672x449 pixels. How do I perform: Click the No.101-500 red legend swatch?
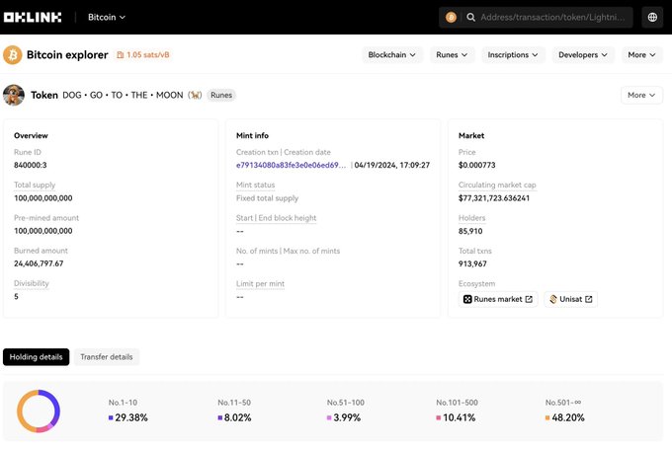click(x=439, y=417)
